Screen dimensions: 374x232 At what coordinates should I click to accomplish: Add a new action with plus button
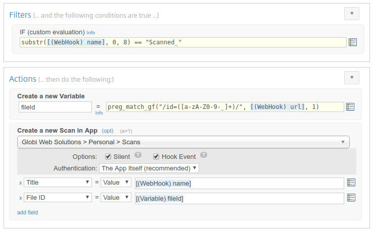point(352,78)
